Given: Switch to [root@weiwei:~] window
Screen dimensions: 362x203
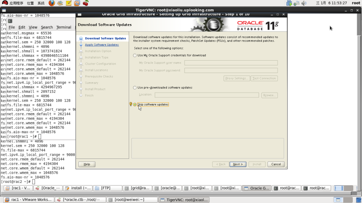Looking at the screenshot, I should coord(132,199).
